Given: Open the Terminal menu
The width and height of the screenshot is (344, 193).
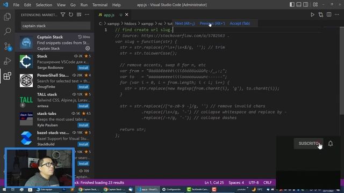Looking at the screenshot, I should (100, 5).
